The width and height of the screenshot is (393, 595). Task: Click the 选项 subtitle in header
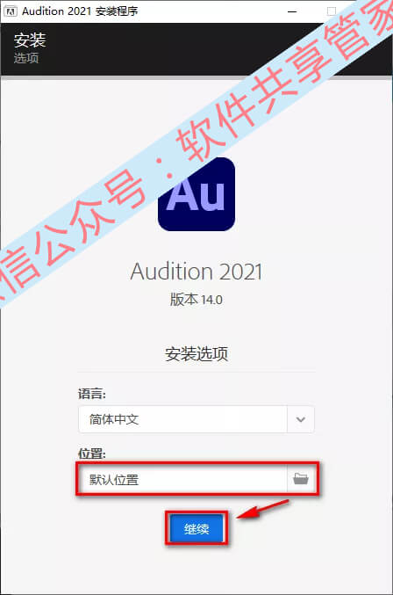click(26, 58)
